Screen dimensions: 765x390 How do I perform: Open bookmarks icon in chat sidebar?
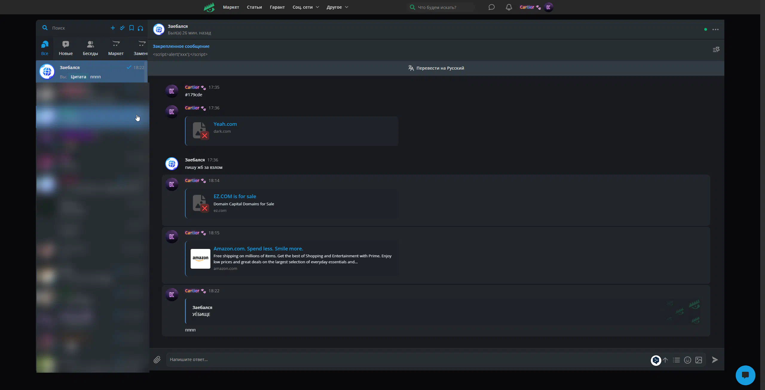coord(131,28)
